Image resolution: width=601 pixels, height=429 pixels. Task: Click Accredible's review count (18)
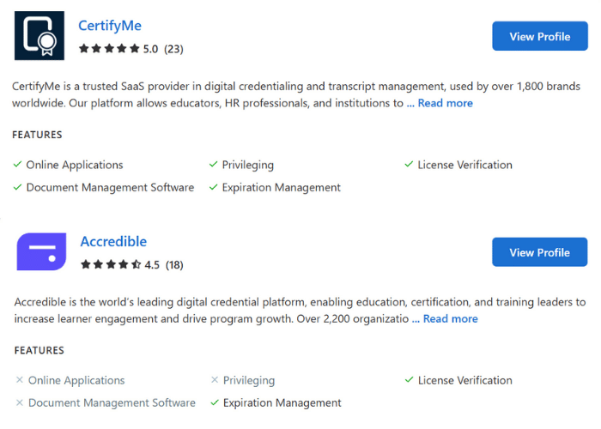(x=174, y=264)
